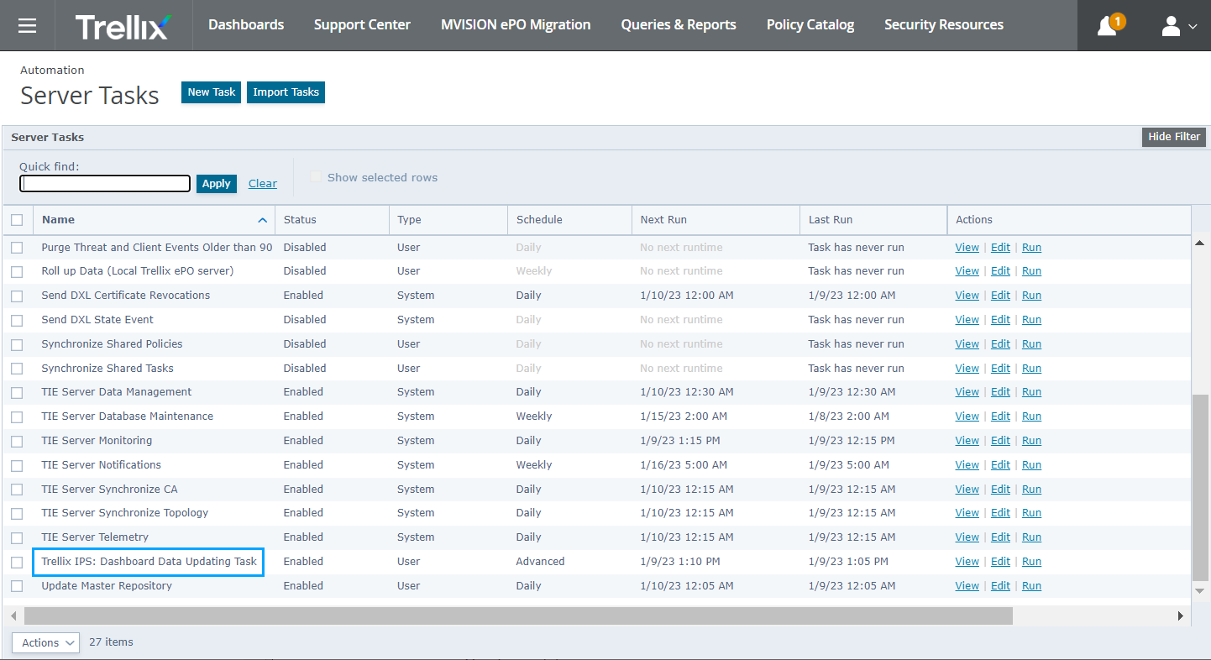Select Synchronize Shared Policies checkbox
Screen dimensions: 1211x660
(17, 344)
